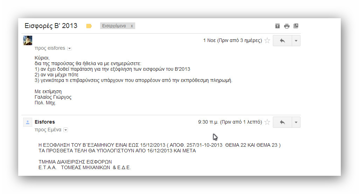Print the whole conversation
Screen dimensions: 359x194
tap(286, 26)
